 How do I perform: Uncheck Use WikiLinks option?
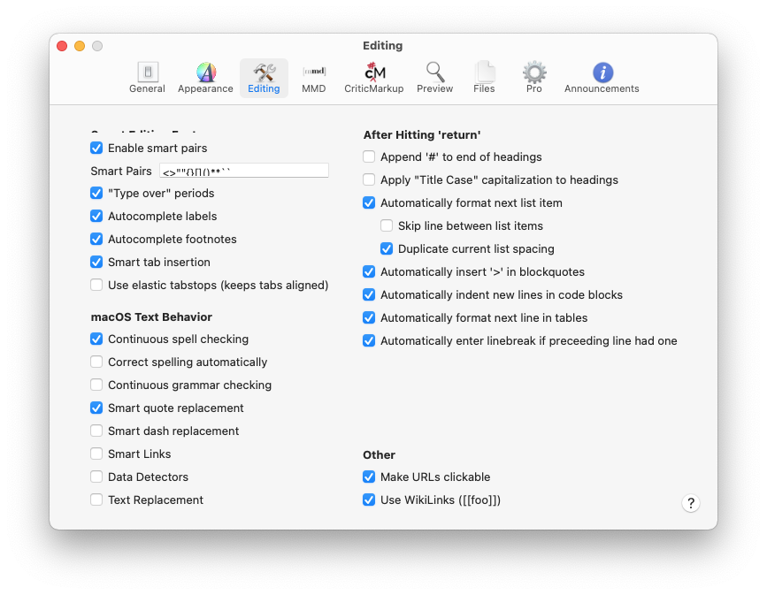coord(369,500)
